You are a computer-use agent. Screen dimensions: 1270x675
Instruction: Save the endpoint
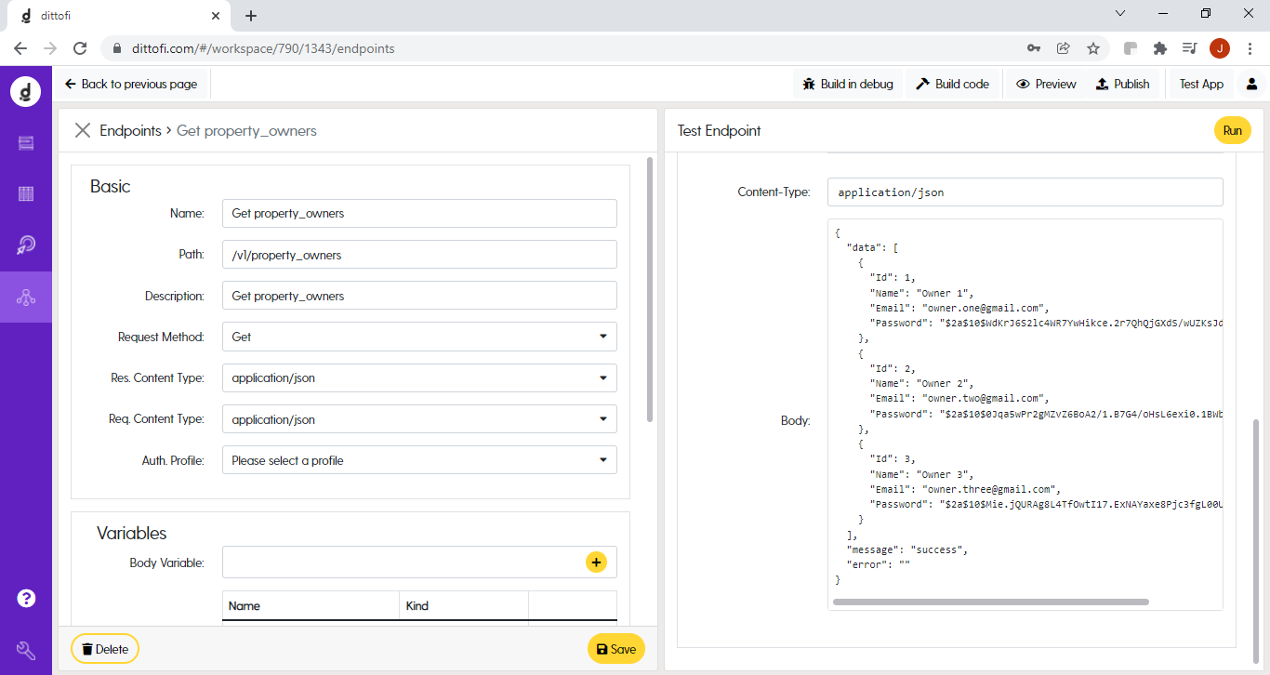(x=616, y=649)
